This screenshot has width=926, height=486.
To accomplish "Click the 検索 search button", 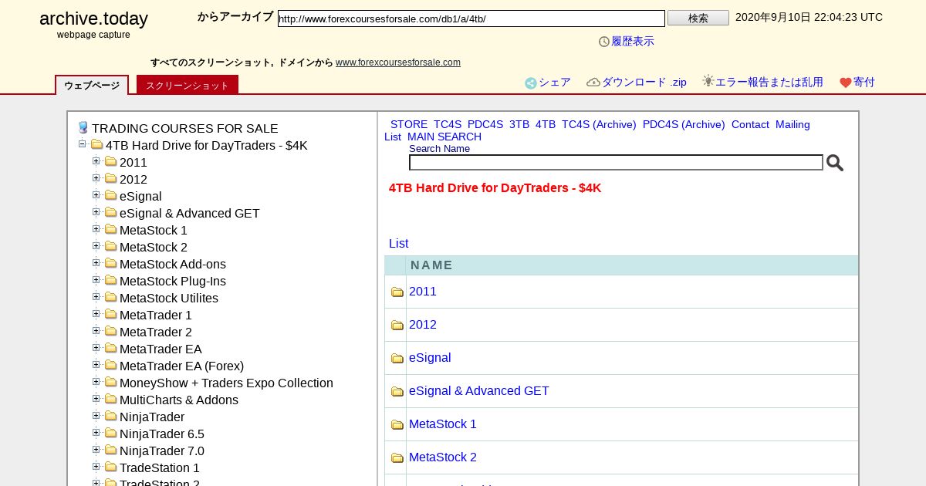I will (x=698, y=18).
